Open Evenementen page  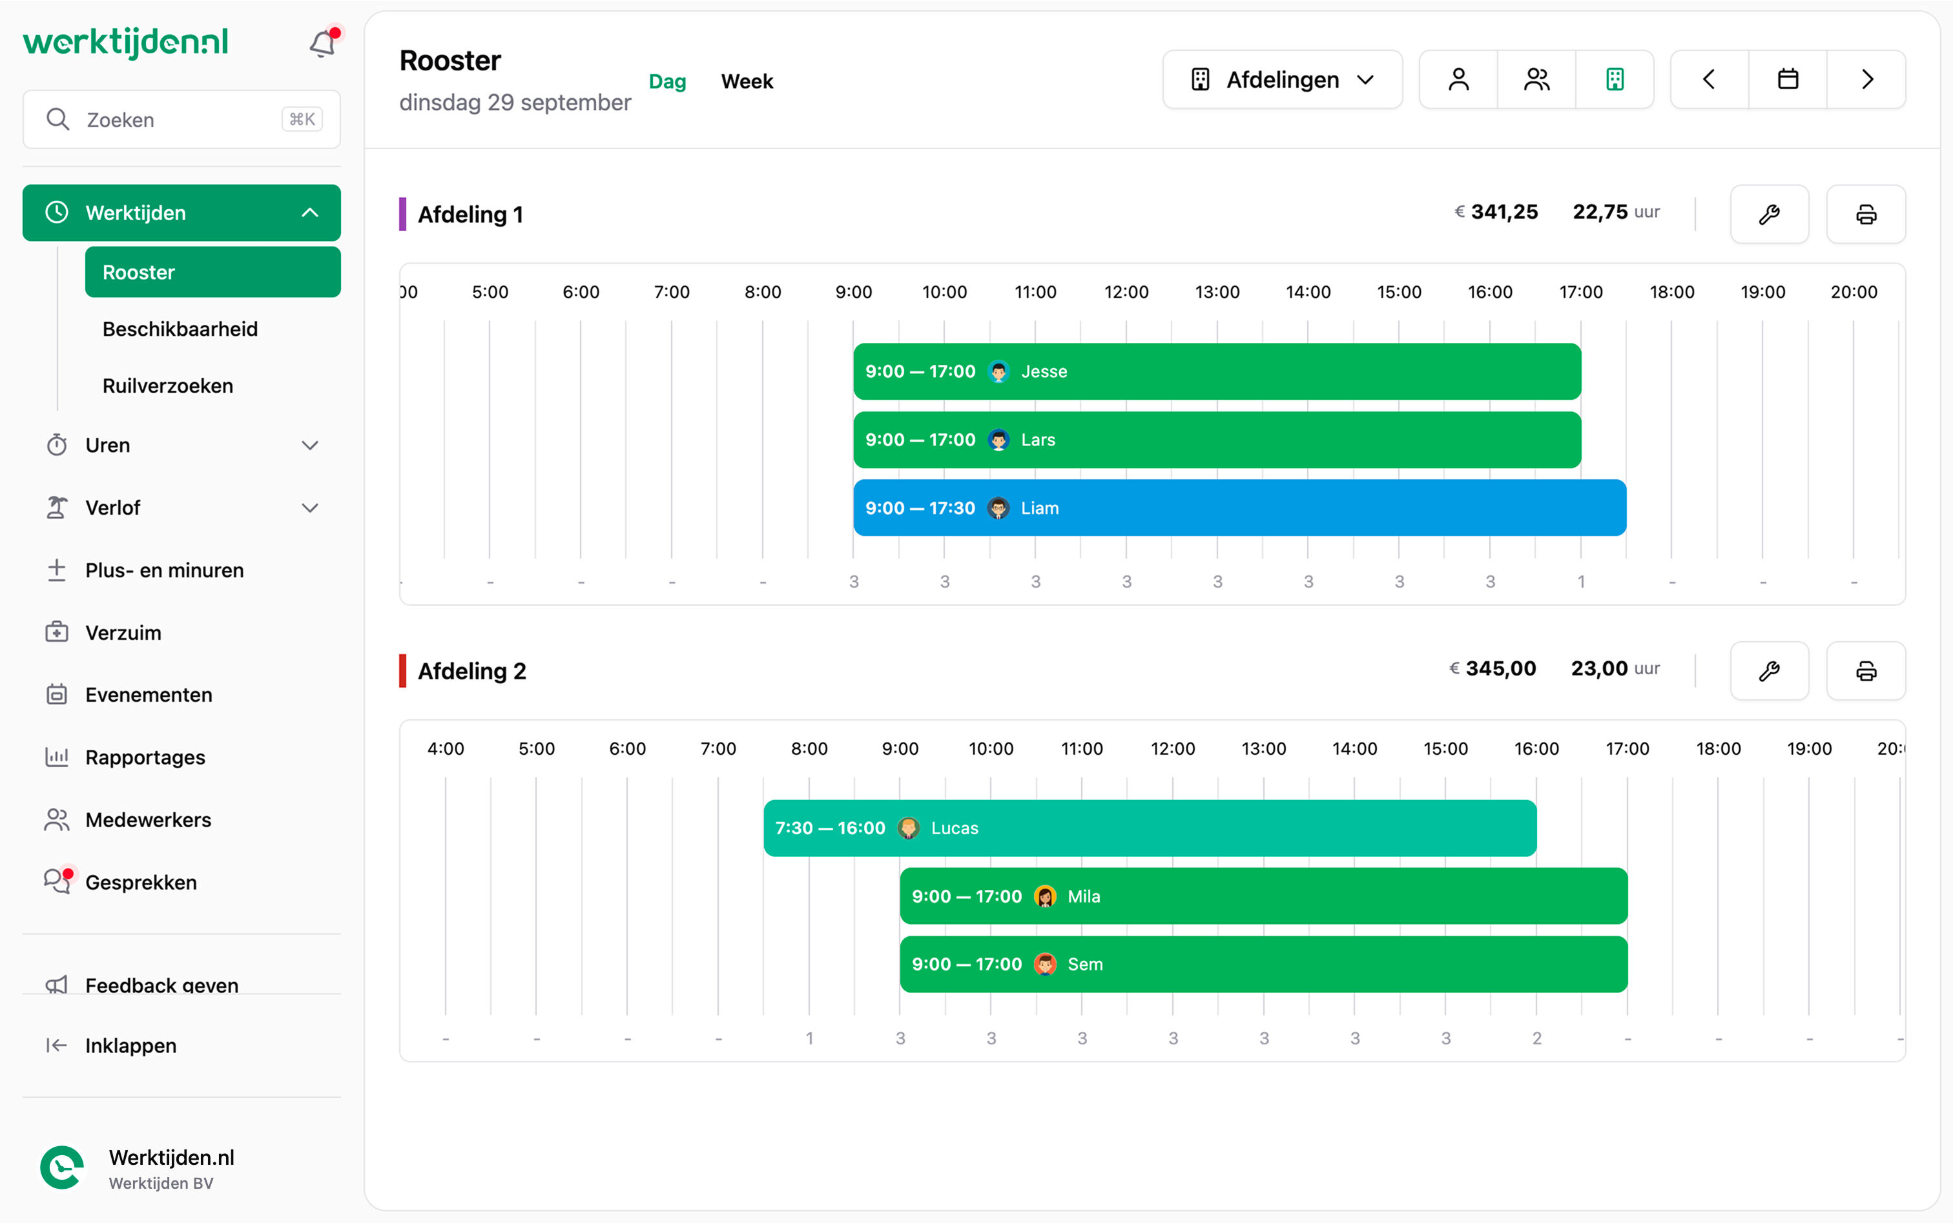point(181,695)
